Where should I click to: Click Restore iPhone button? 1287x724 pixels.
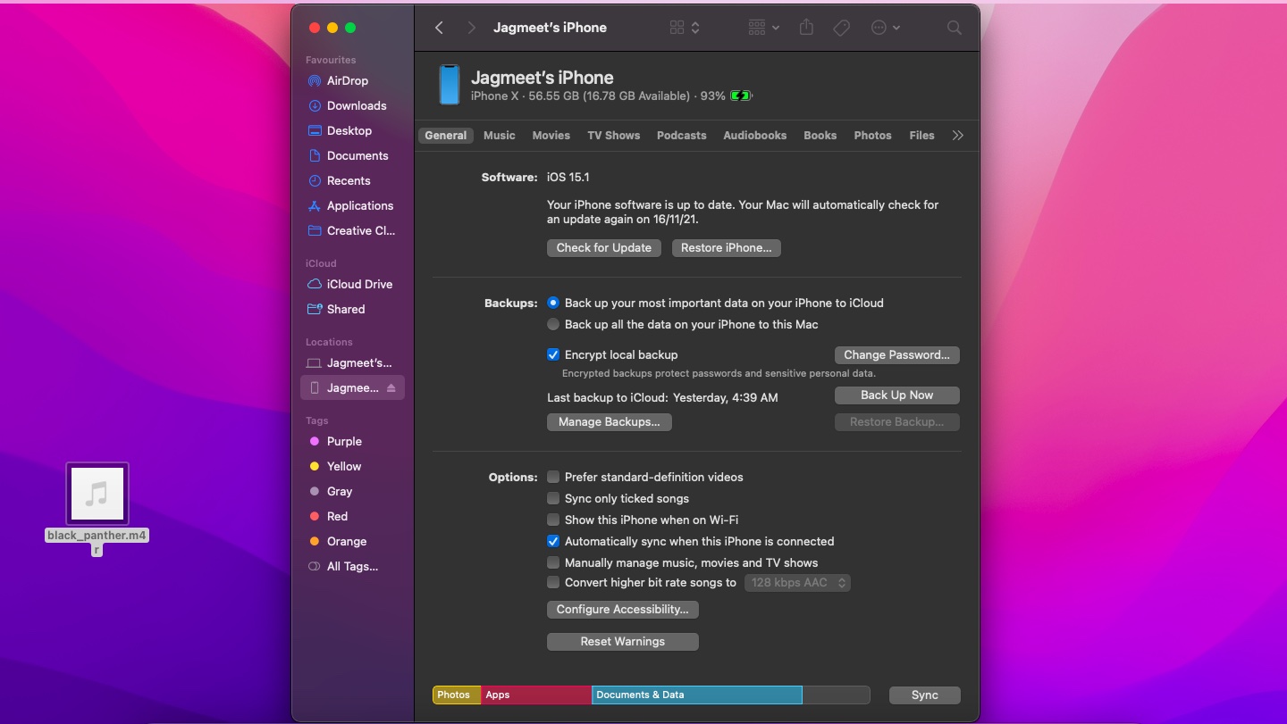click(726, 248)
